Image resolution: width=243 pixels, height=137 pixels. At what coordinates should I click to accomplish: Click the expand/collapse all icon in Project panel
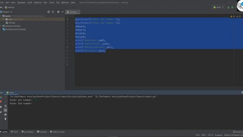tap(53, 12)
